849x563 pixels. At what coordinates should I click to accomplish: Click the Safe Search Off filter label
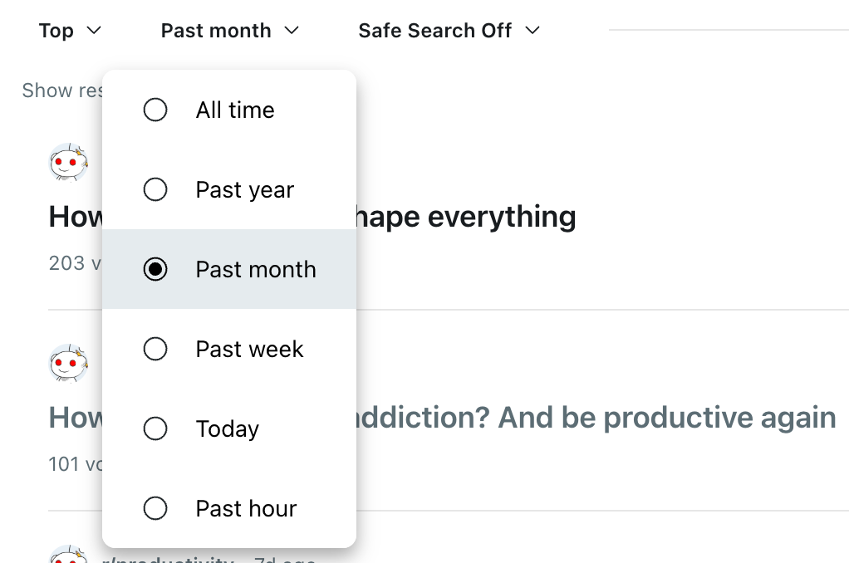click(434, 30)
